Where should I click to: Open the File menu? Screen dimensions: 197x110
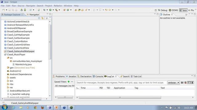[x=2, y=6]
